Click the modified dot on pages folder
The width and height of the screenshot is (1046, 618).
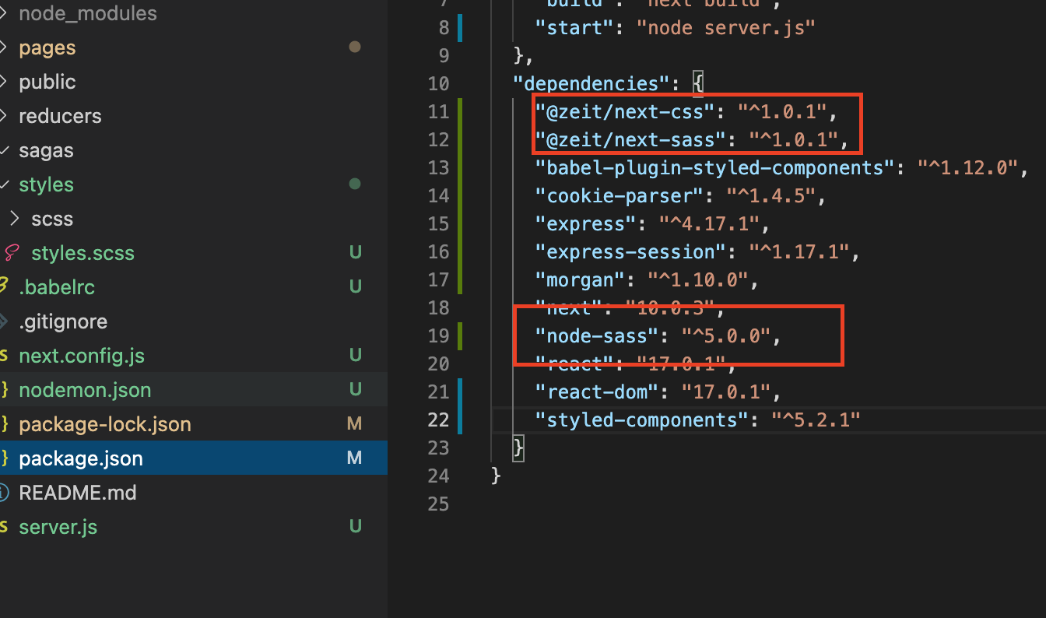coord(355,47)
